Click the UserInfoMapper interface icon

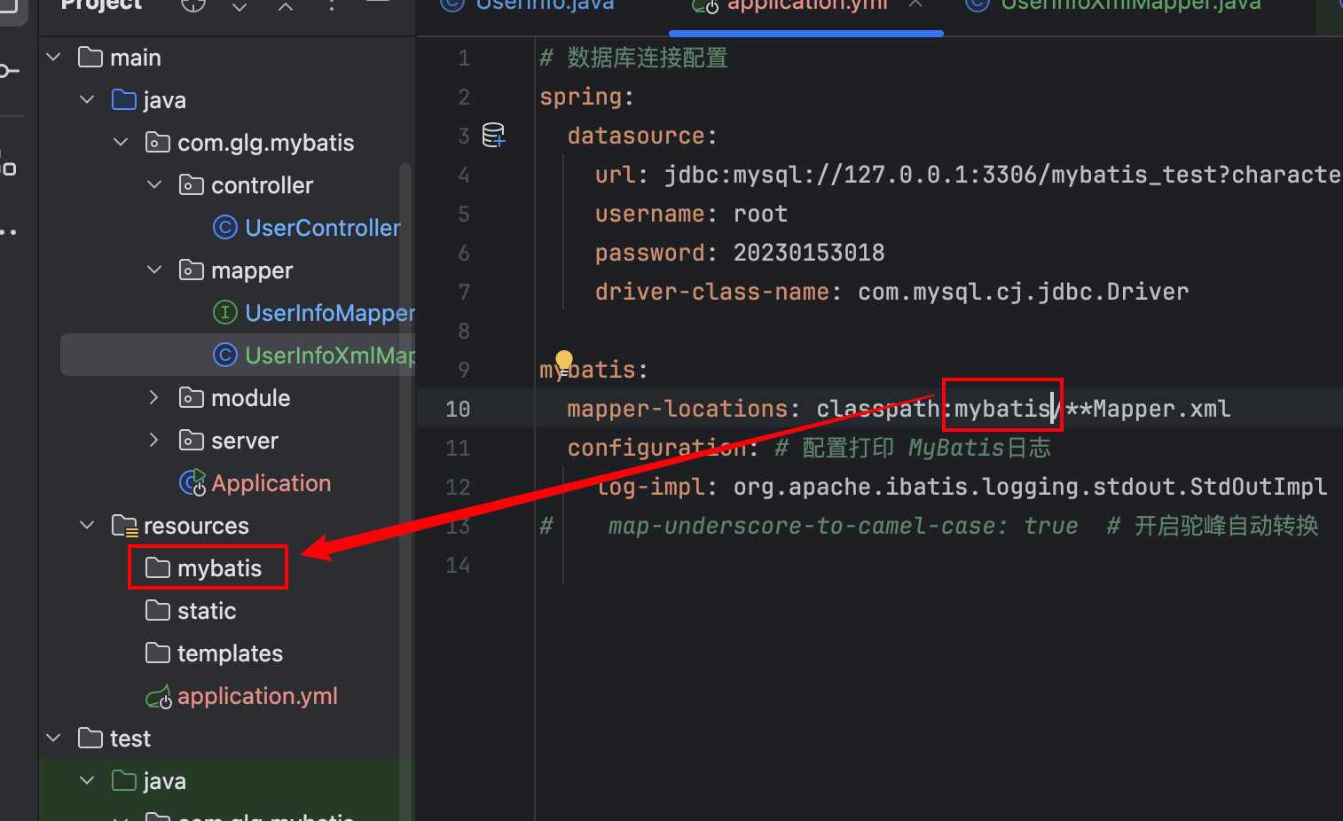[225, 313]
